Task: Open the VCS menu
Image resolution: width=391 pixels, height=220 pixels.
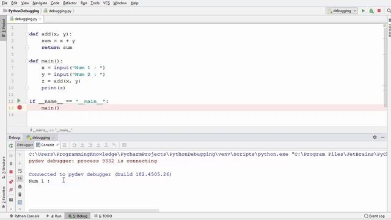Action: pos(106,3)
